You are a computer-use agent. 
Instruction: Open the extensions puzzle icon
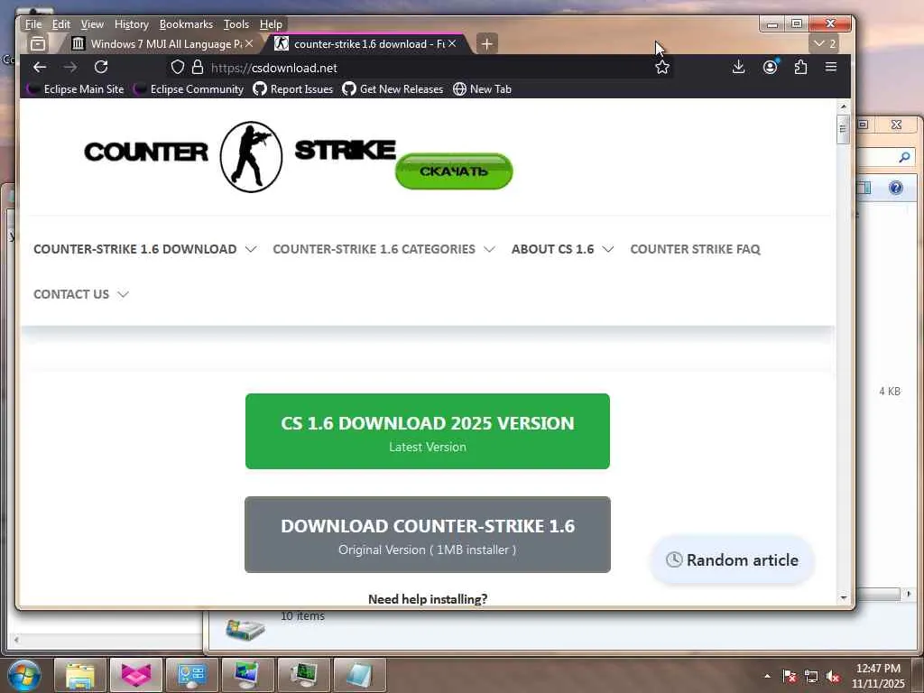[800, 67]
